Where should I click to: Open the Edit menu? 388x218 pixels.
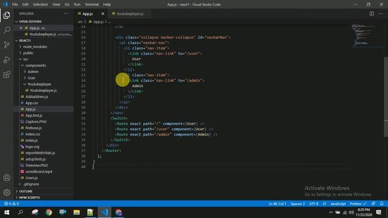click(x=25, y=4)
